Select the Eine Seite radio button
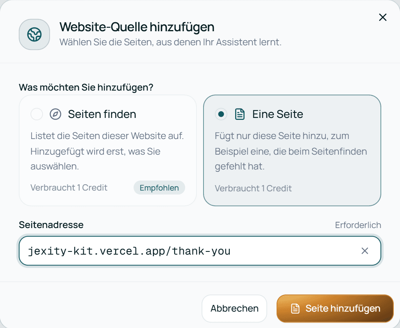400x328 pixels. [221, 114]
